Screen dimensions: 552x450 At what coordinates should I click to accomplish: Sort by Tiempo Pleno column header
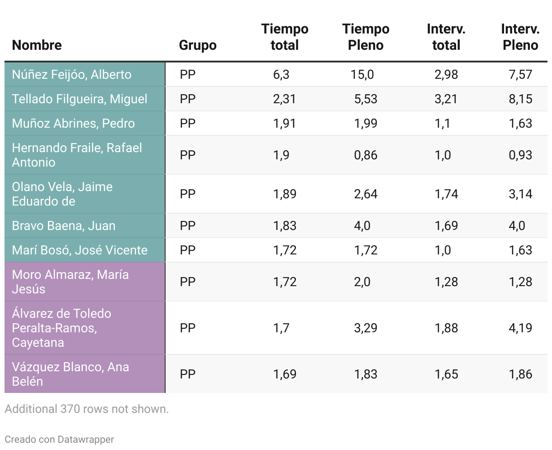pyautogui.click(x=366, y=37)
